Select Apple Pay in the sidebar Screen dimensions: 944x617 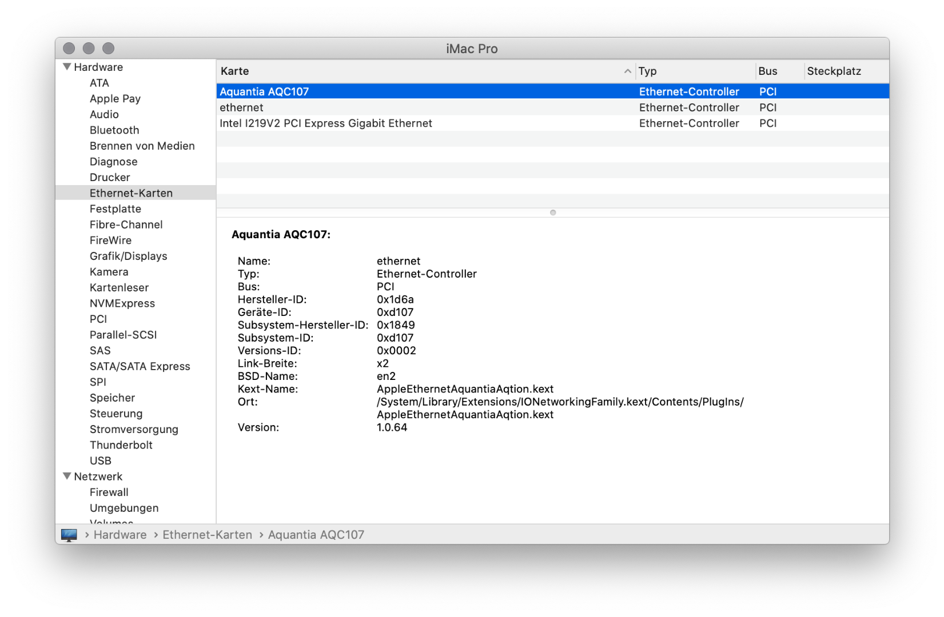click(115, 98)
